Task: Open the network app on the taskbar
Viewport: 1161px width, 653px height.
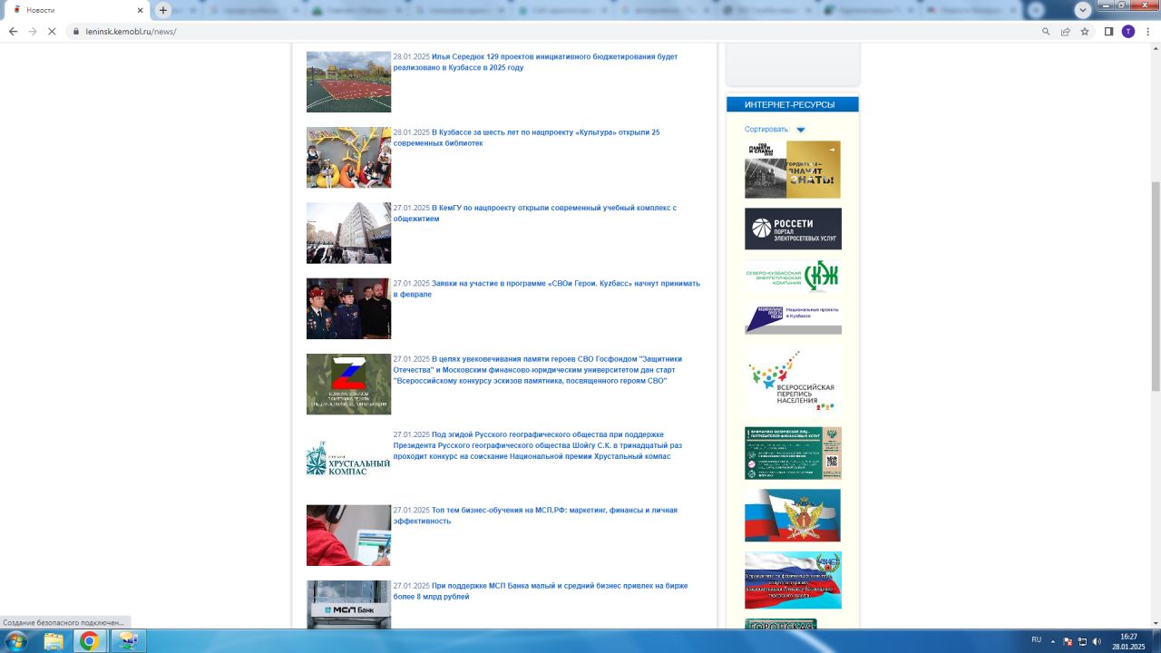Action: [x=128, y=641]
